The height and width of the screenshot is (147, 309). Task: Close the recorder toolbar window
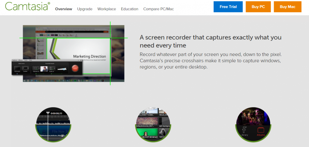(81, 60)
